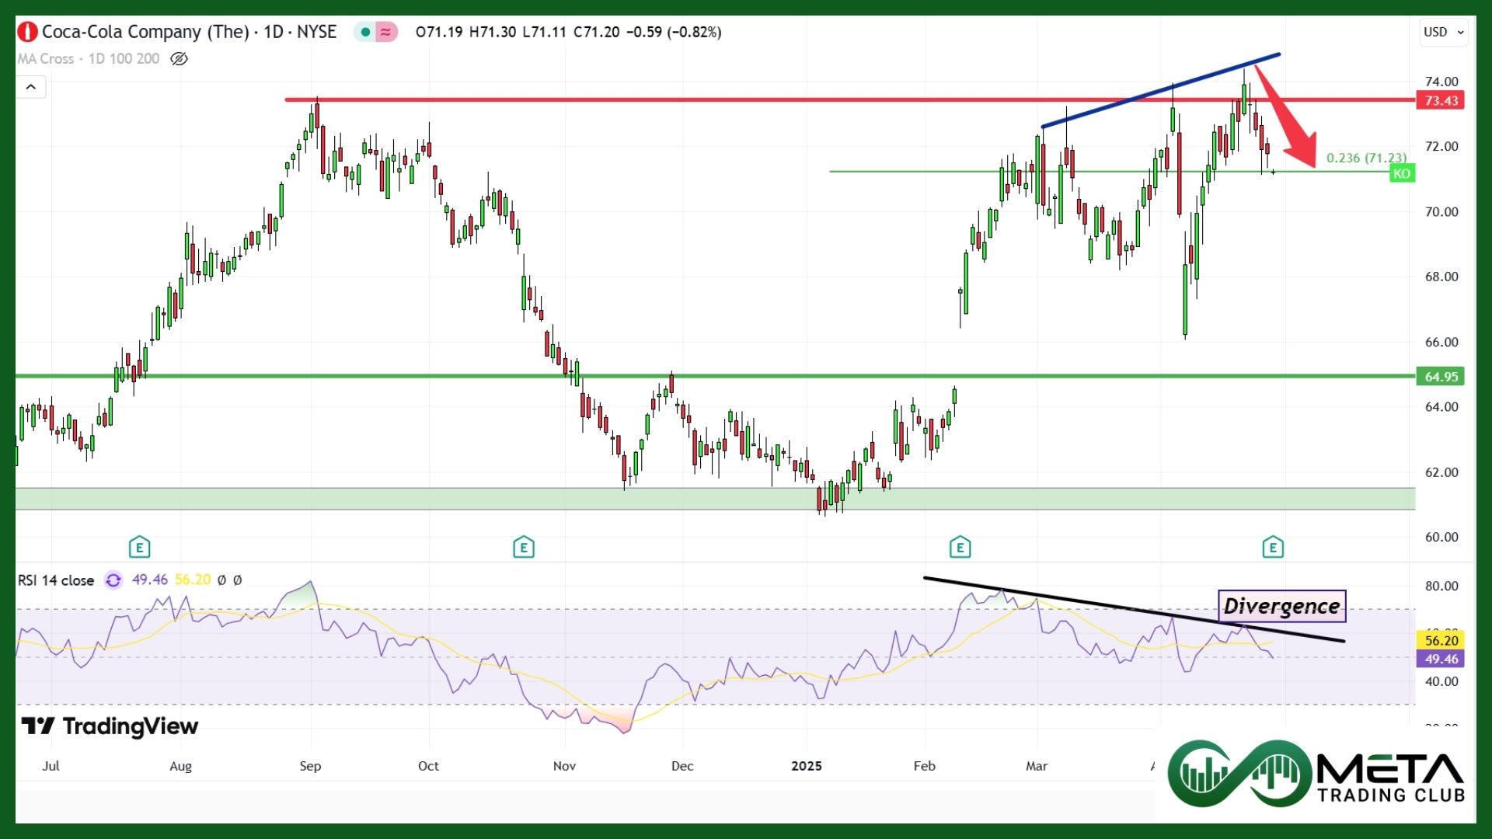Open earnings marker near late October

[x=524, y=548]
